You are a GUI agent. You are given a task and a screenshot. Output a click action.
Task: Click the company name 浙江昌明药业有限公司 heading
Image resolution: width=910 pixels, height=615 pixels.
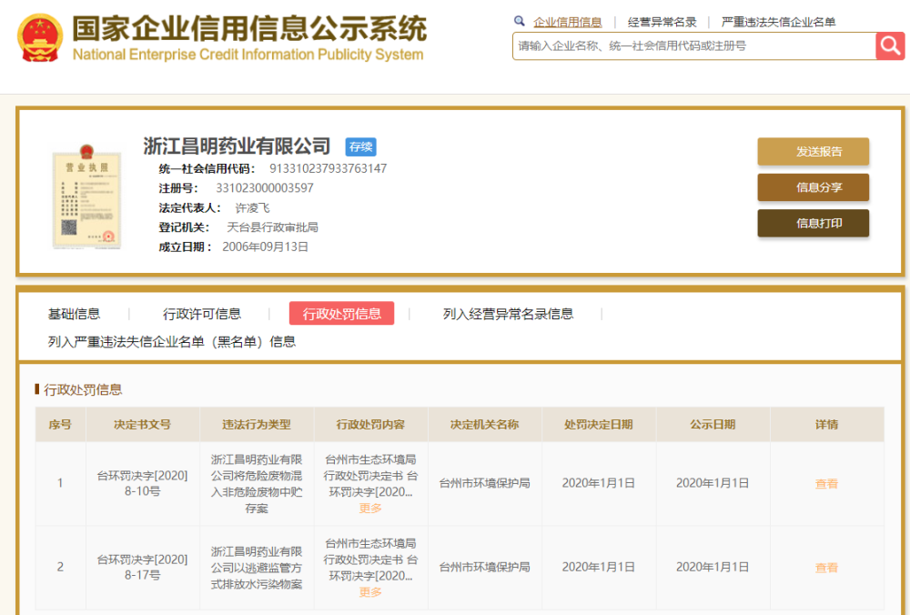237,146
